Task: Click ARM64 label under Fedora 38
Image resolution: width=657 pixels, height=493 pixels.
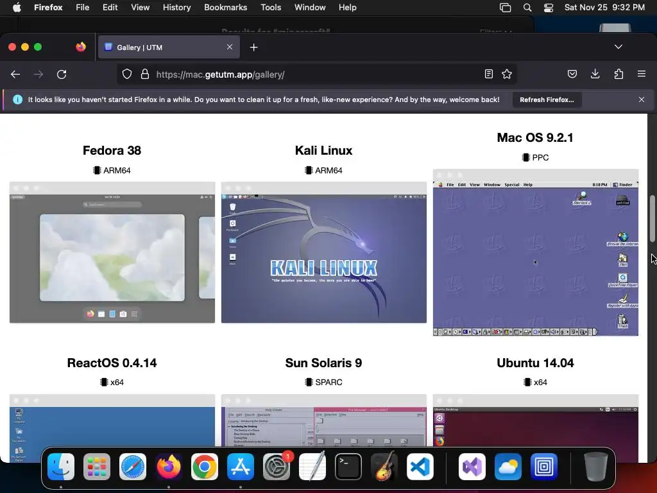Action: (117, 170)
